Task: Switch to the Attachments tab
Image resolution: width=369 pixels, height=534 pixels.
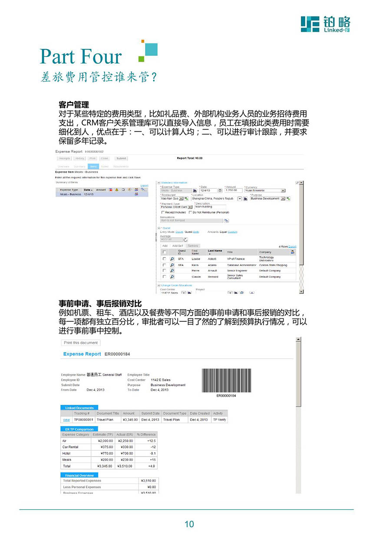Action: click(121, 167)
